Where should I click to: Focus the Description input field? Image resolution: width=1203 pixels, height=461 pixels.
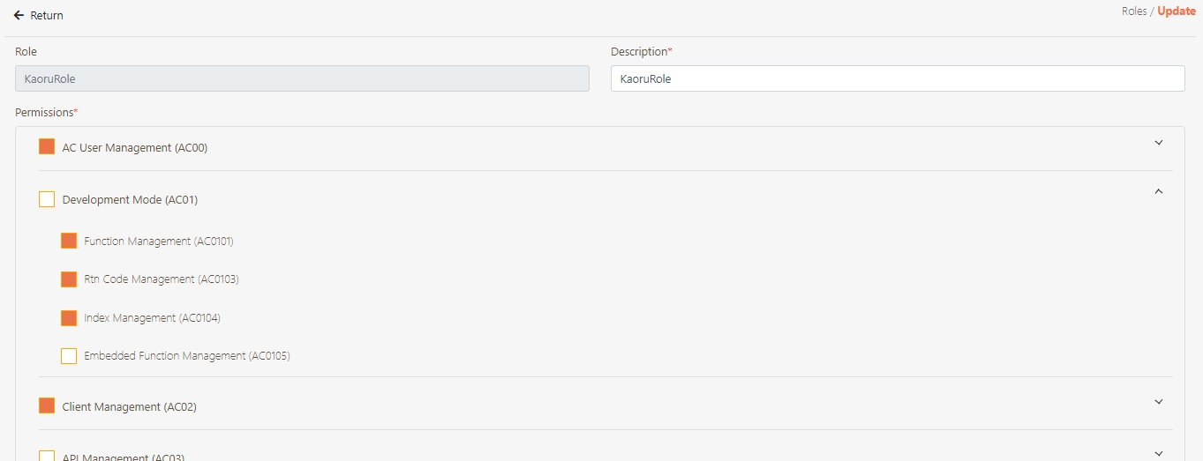pyautogui.click(x=897, y=78)
